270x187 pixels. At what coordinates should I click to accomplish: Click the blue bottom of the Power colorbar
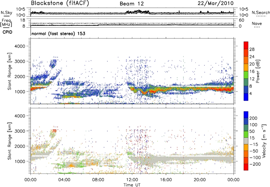tap(246, 97)
